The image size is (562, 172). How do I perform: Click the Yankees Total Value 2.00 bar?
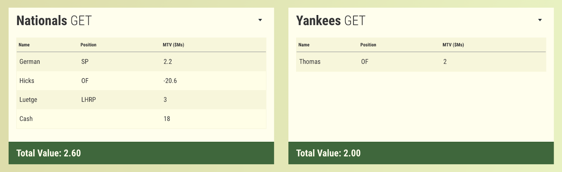pyautogui.click(x=421, y=153)
